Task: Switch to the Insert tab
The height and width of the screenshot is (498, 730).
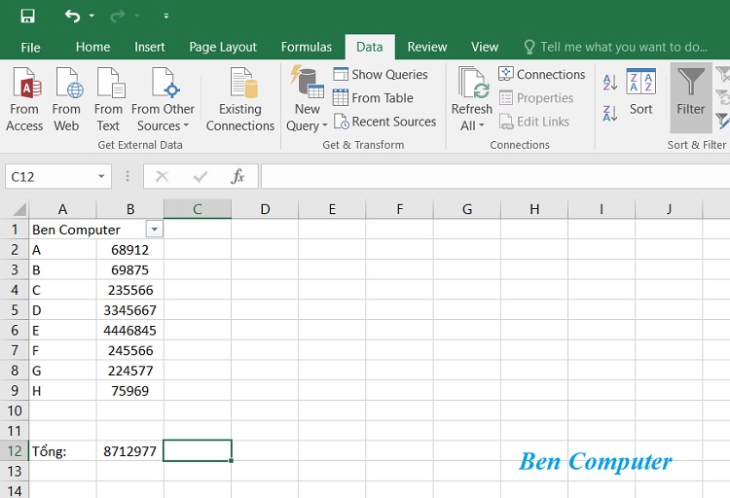Action: pyautogui.click(x=150, y=47)
